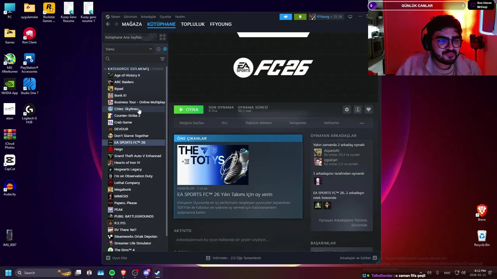Expand the Tümü library filter dropdown
The image size is (497, 279).
(129, 49)
